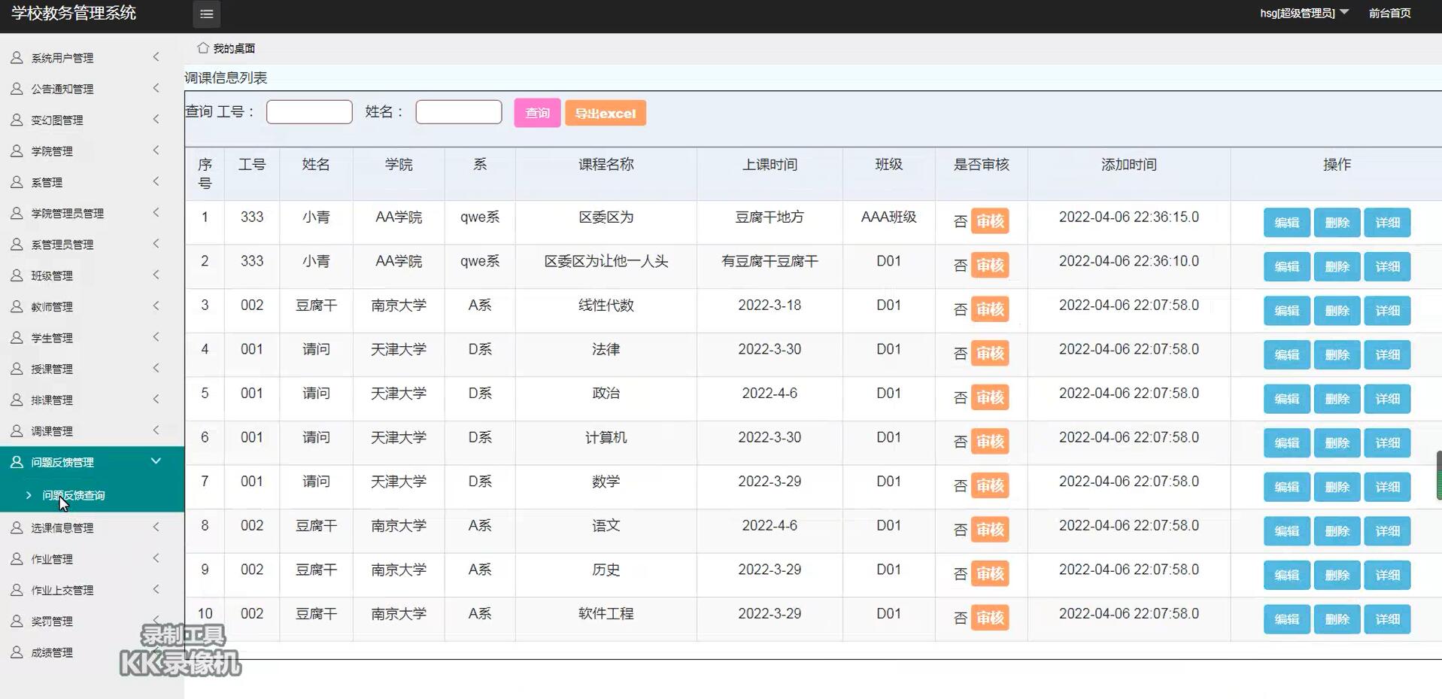Select the 班级管理 icon in sidebar
This screenshot has width=1442, height=699.
click(x=17, y=275)
